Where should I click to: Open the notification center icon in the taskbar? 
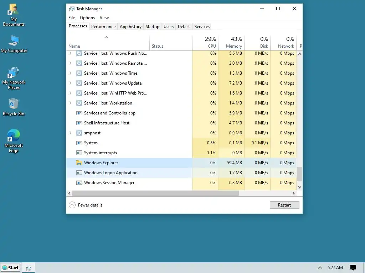click(353, 268)
